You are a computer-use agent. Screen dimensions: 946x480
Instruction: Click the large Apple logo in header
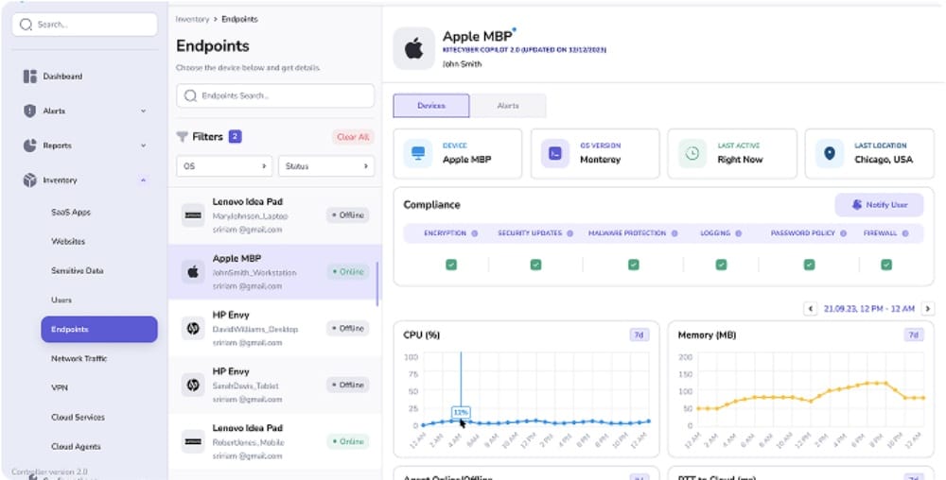[414, 48]
